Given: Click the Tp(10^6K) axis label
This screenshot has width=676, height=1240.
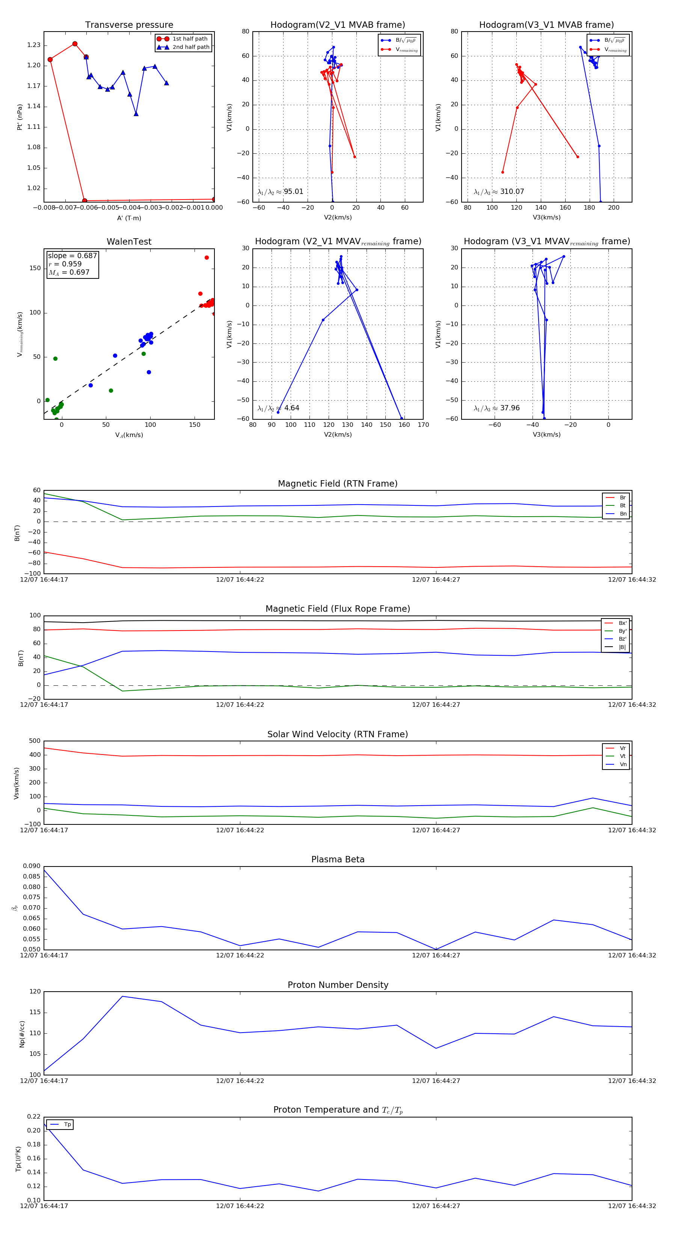Looking at the screenshot, I should (18, 1159).
